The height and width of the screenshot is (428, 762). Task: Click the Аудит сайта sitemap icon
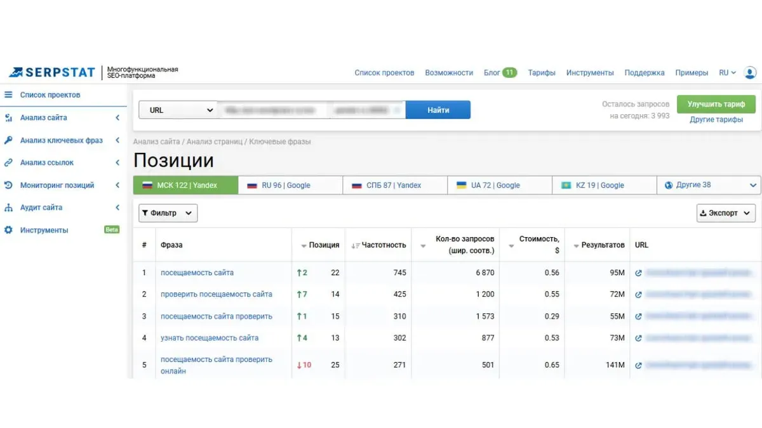(x=8, y=207)
